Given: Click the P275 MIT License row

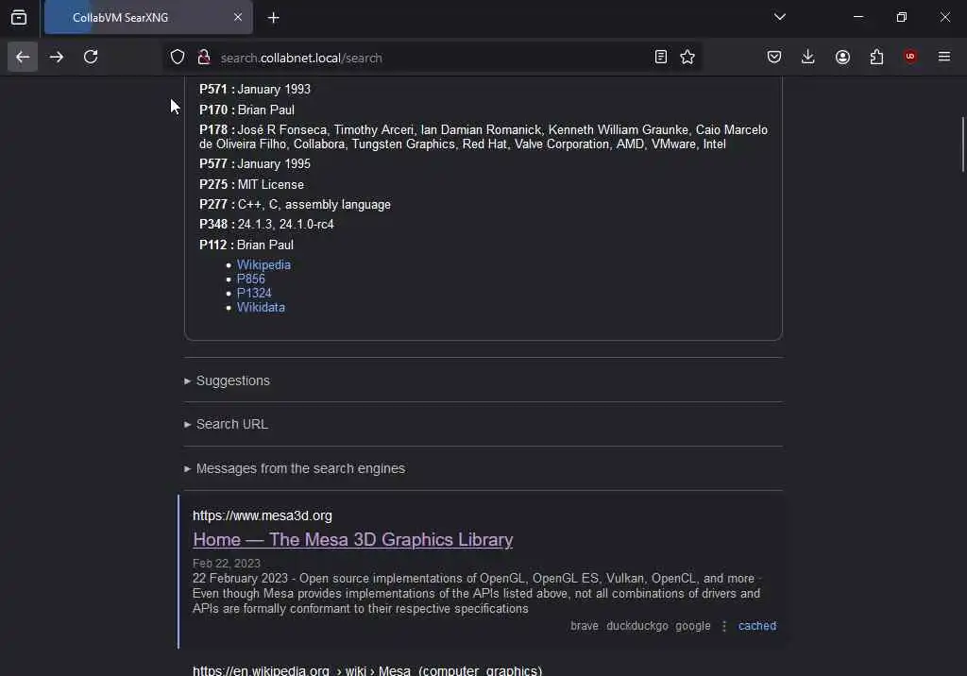Looking at the screenshot, I should (x=251, y=184).
